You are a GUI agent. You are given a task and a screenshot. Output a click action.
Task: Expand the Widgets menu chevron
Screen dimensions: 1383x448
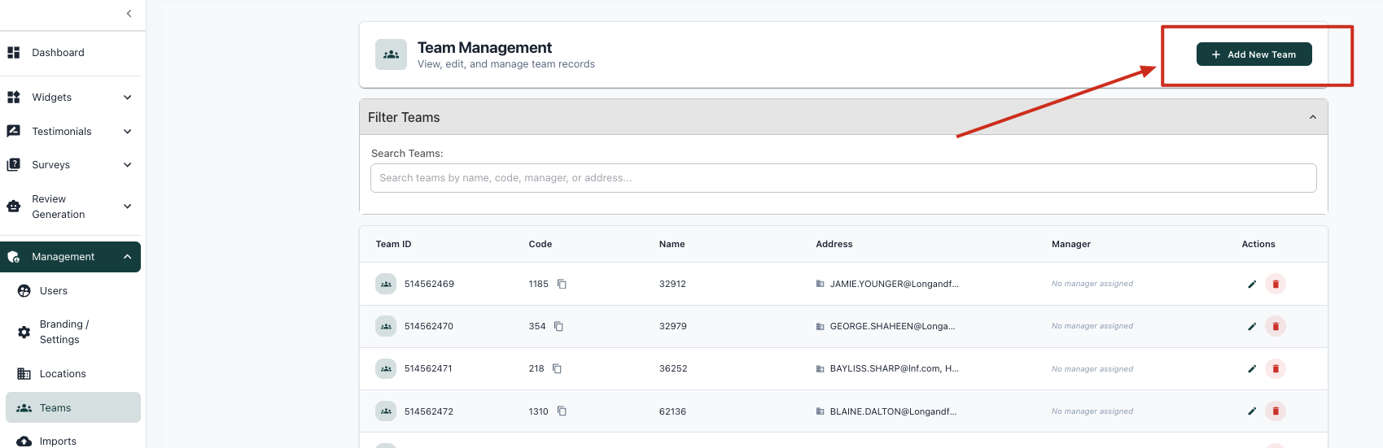pyautogui.click(x=127, y=98)
